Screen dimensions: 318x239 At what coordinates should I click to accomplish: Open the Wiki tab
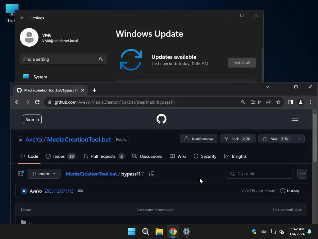pyautogui.click(x=178, y=156)
